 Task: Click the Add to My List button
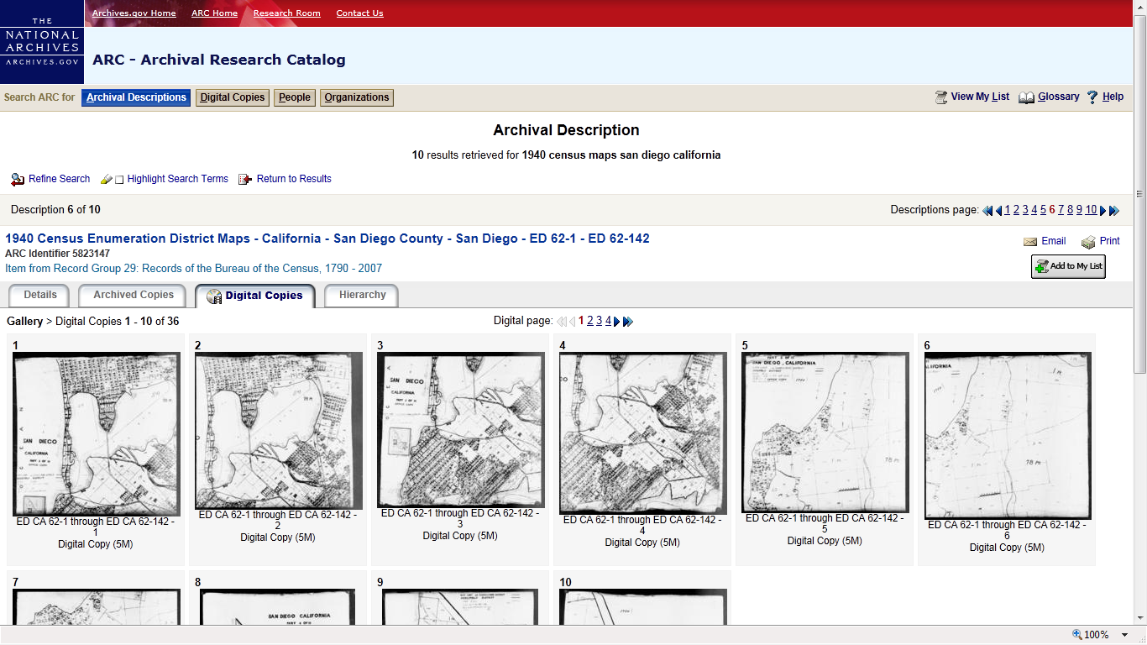pos(1067,266)
